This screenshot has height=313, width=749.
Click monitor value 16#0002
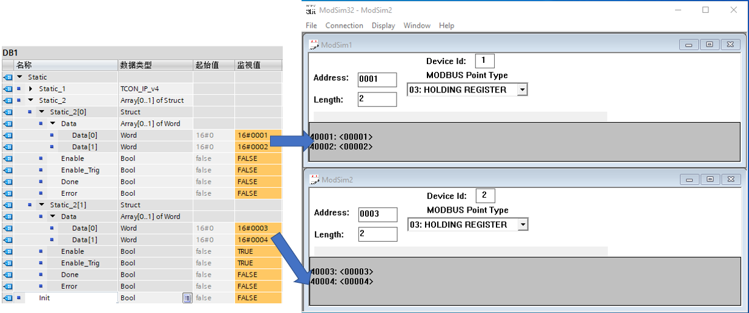coord(259,147)
